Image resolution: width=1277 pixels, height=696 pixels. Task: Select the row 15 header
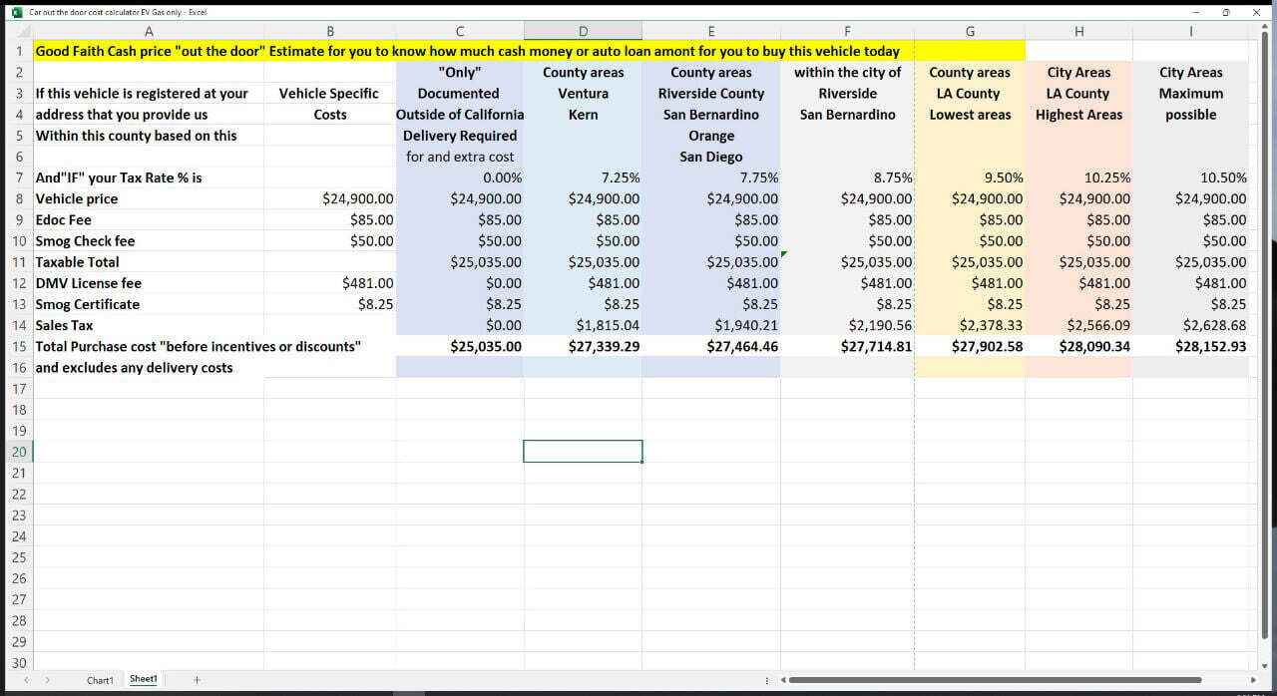[19, 346]
